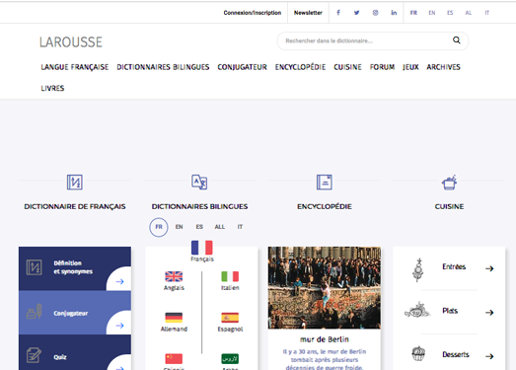Click the Dictionnaire de français heading
516x370 pixels.
(75, 207)
